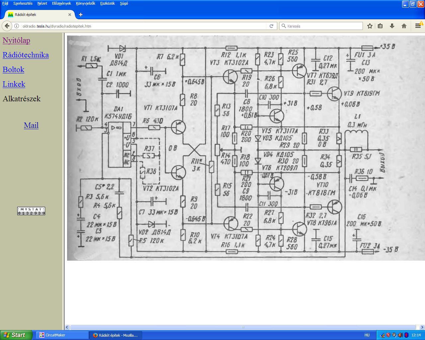
Task: Switch to CircuitMaker in the taskbar
Action: [x=61, y=335]
